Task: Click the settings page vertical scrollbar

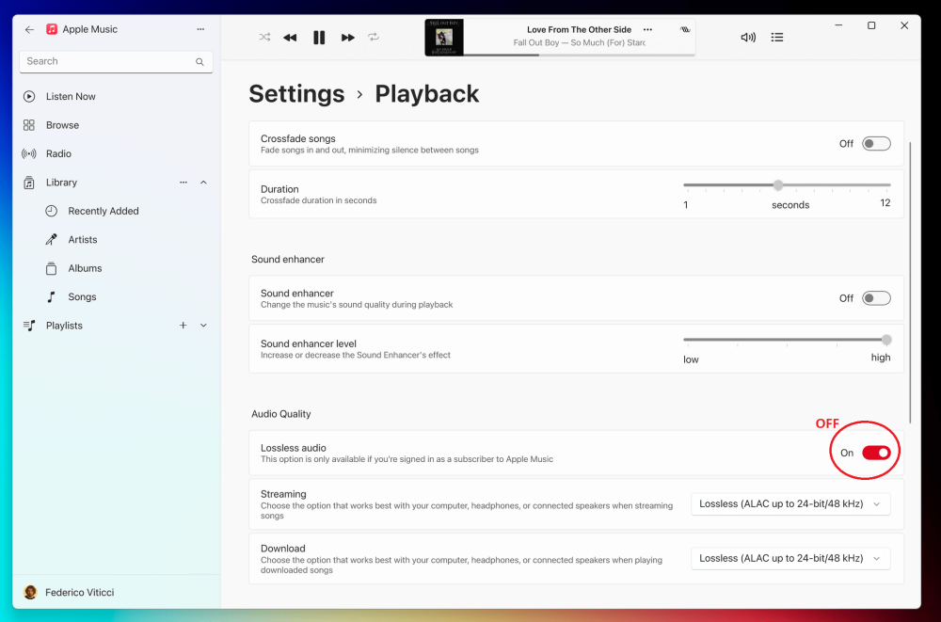Action: click(x=910, y=282)
